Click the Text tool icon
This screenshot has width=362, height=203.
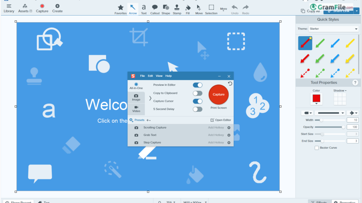tap(144, 9)
